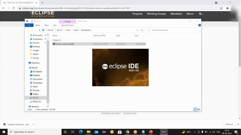Open the Members page link
Image resolution: width=241 pixels, height=135 pixels.
coord(176,14)
